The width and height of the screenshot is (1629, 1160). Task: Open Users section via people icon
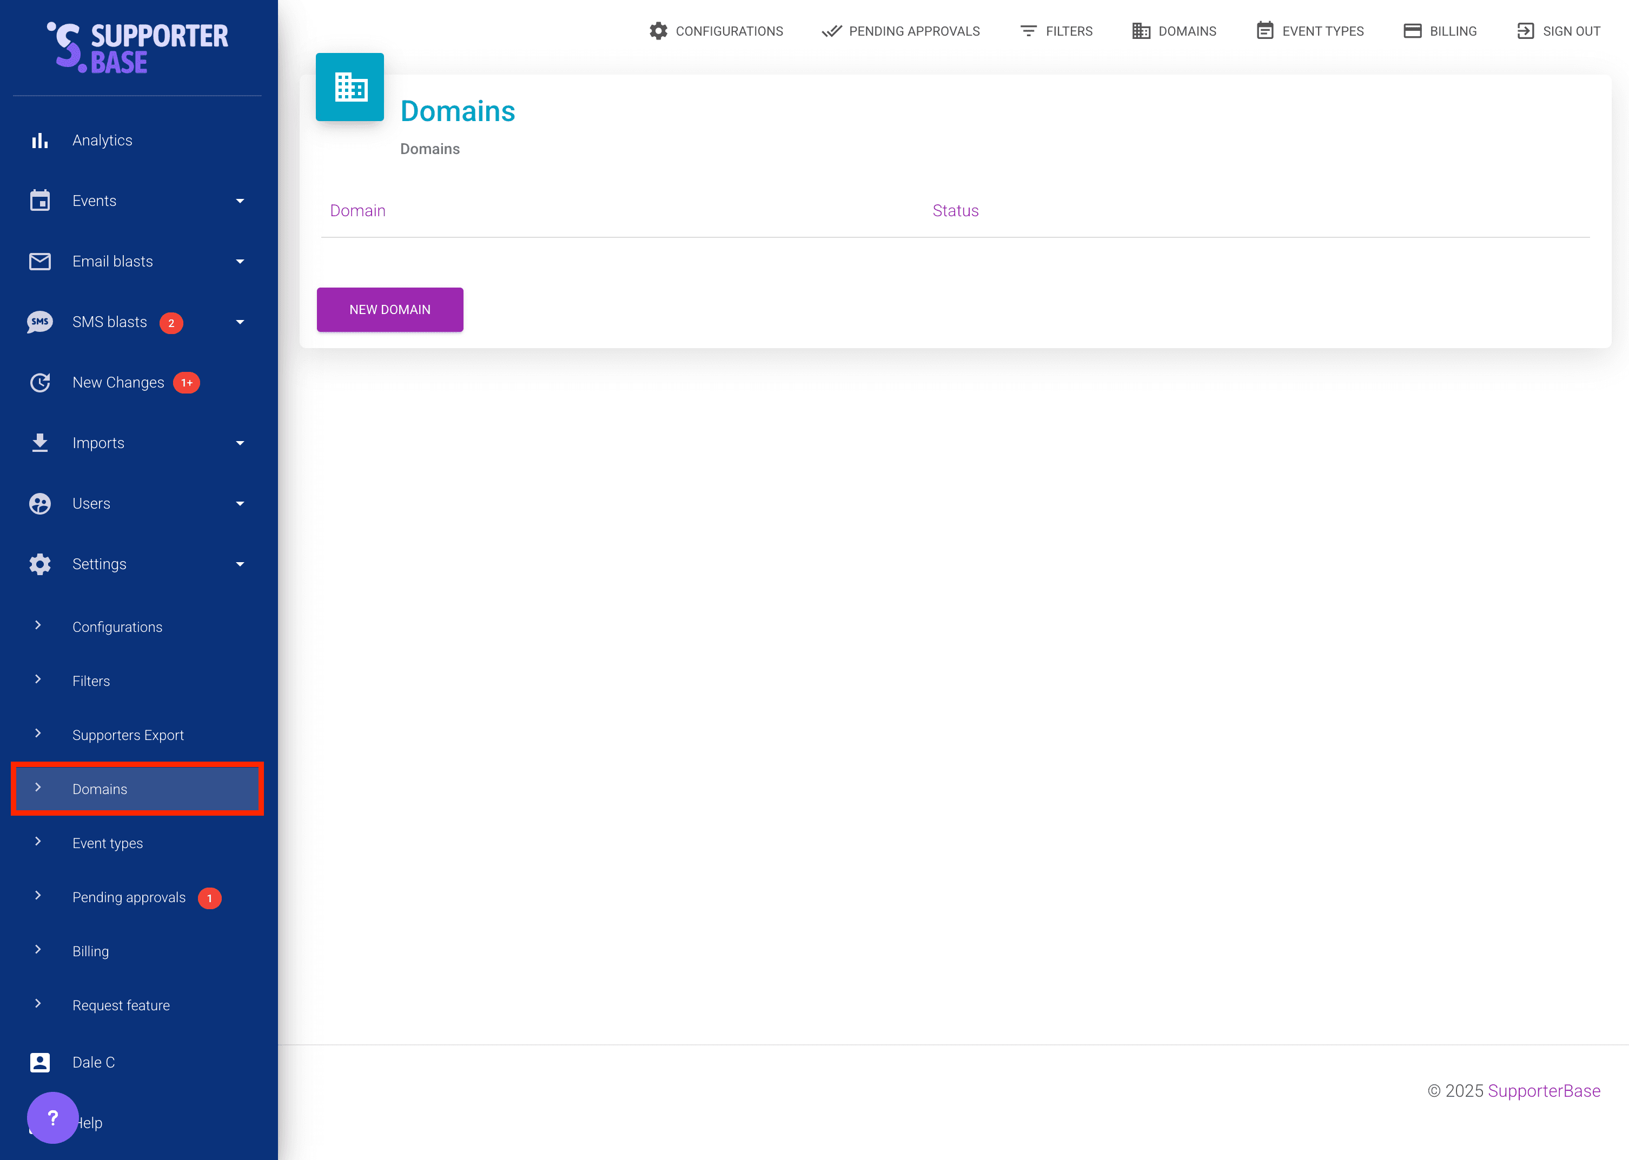(40, 504)
